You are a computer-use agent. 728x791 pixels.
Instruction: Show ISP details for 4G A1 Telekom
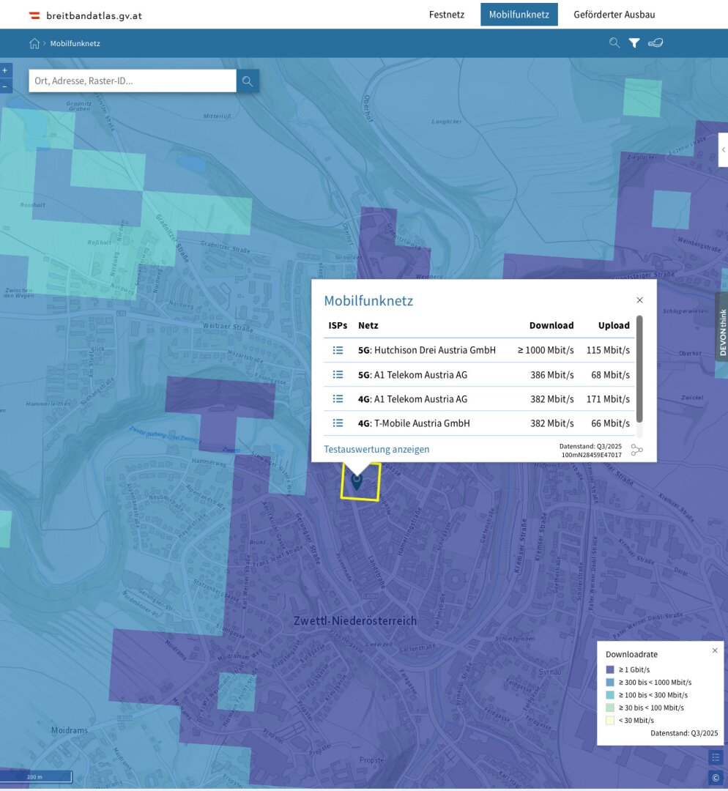coord(338,398)
